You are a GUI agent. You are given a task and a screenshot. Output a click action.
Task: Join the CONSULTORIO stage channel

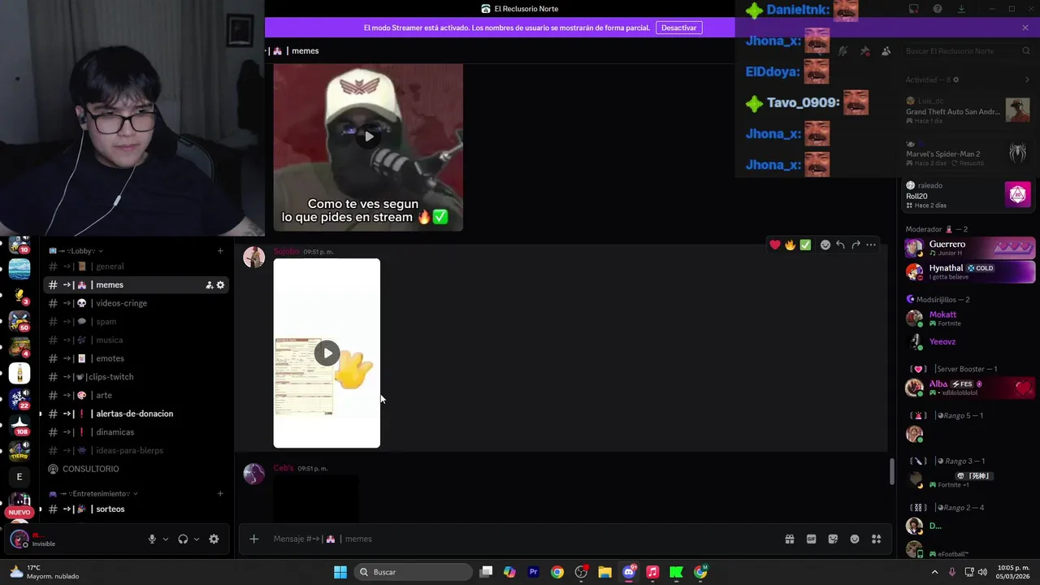(135, 469)
